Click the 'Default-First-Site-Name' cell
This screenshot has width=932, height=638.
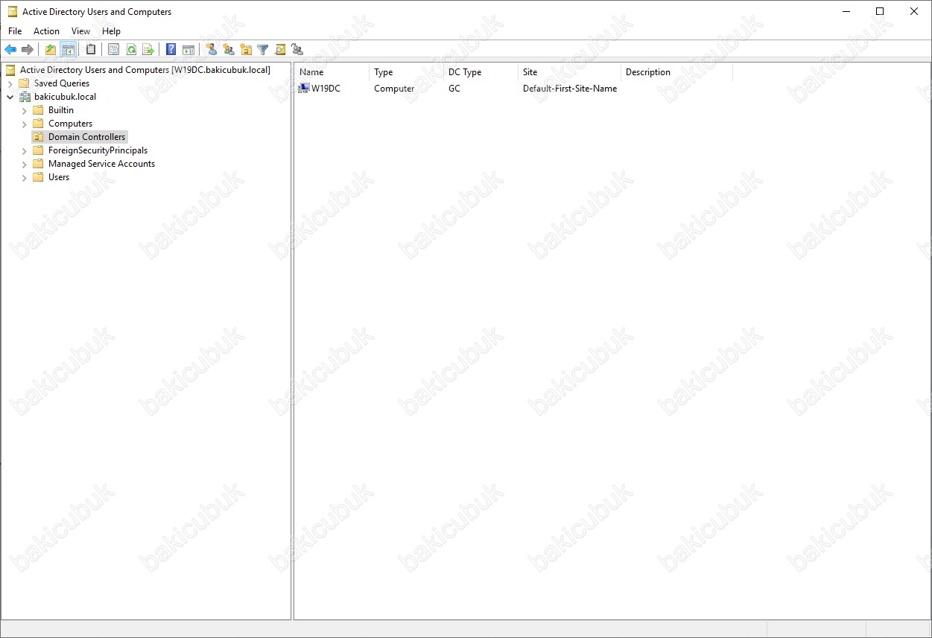[570, 89]
